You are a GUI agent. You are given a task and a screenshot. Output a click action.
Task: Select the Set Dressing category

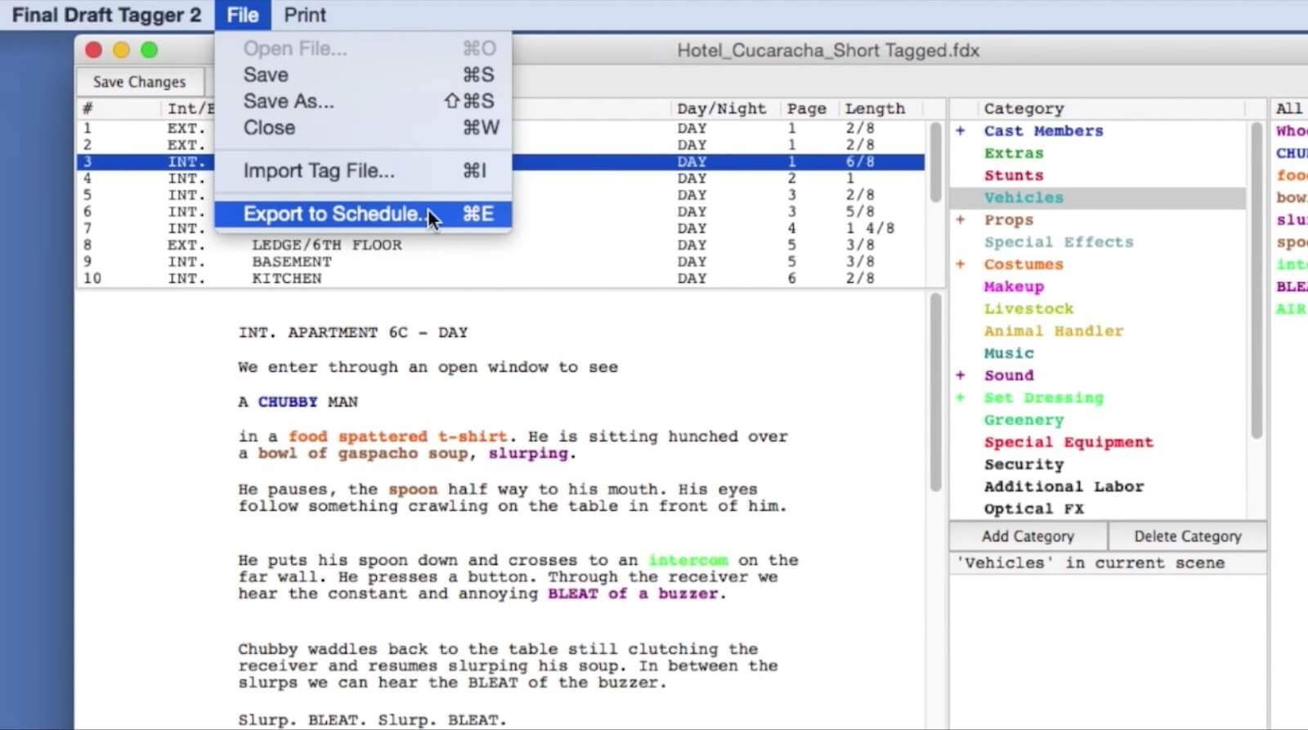pyautogui.click(x=1043, y=397)
